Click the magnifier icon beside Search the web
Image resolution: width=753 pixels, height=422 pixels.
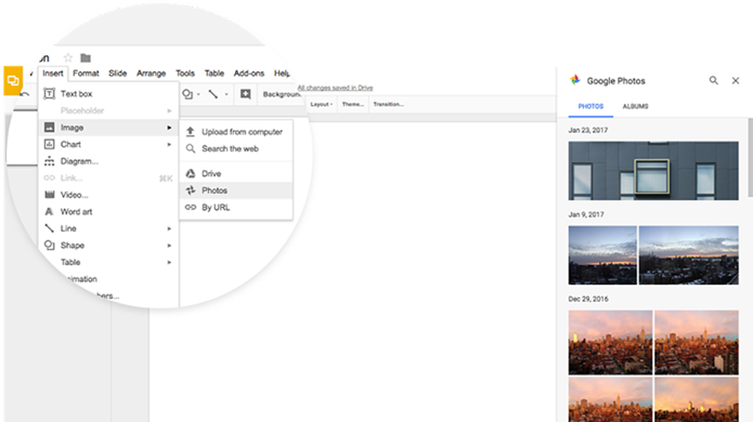coord(191,148)
